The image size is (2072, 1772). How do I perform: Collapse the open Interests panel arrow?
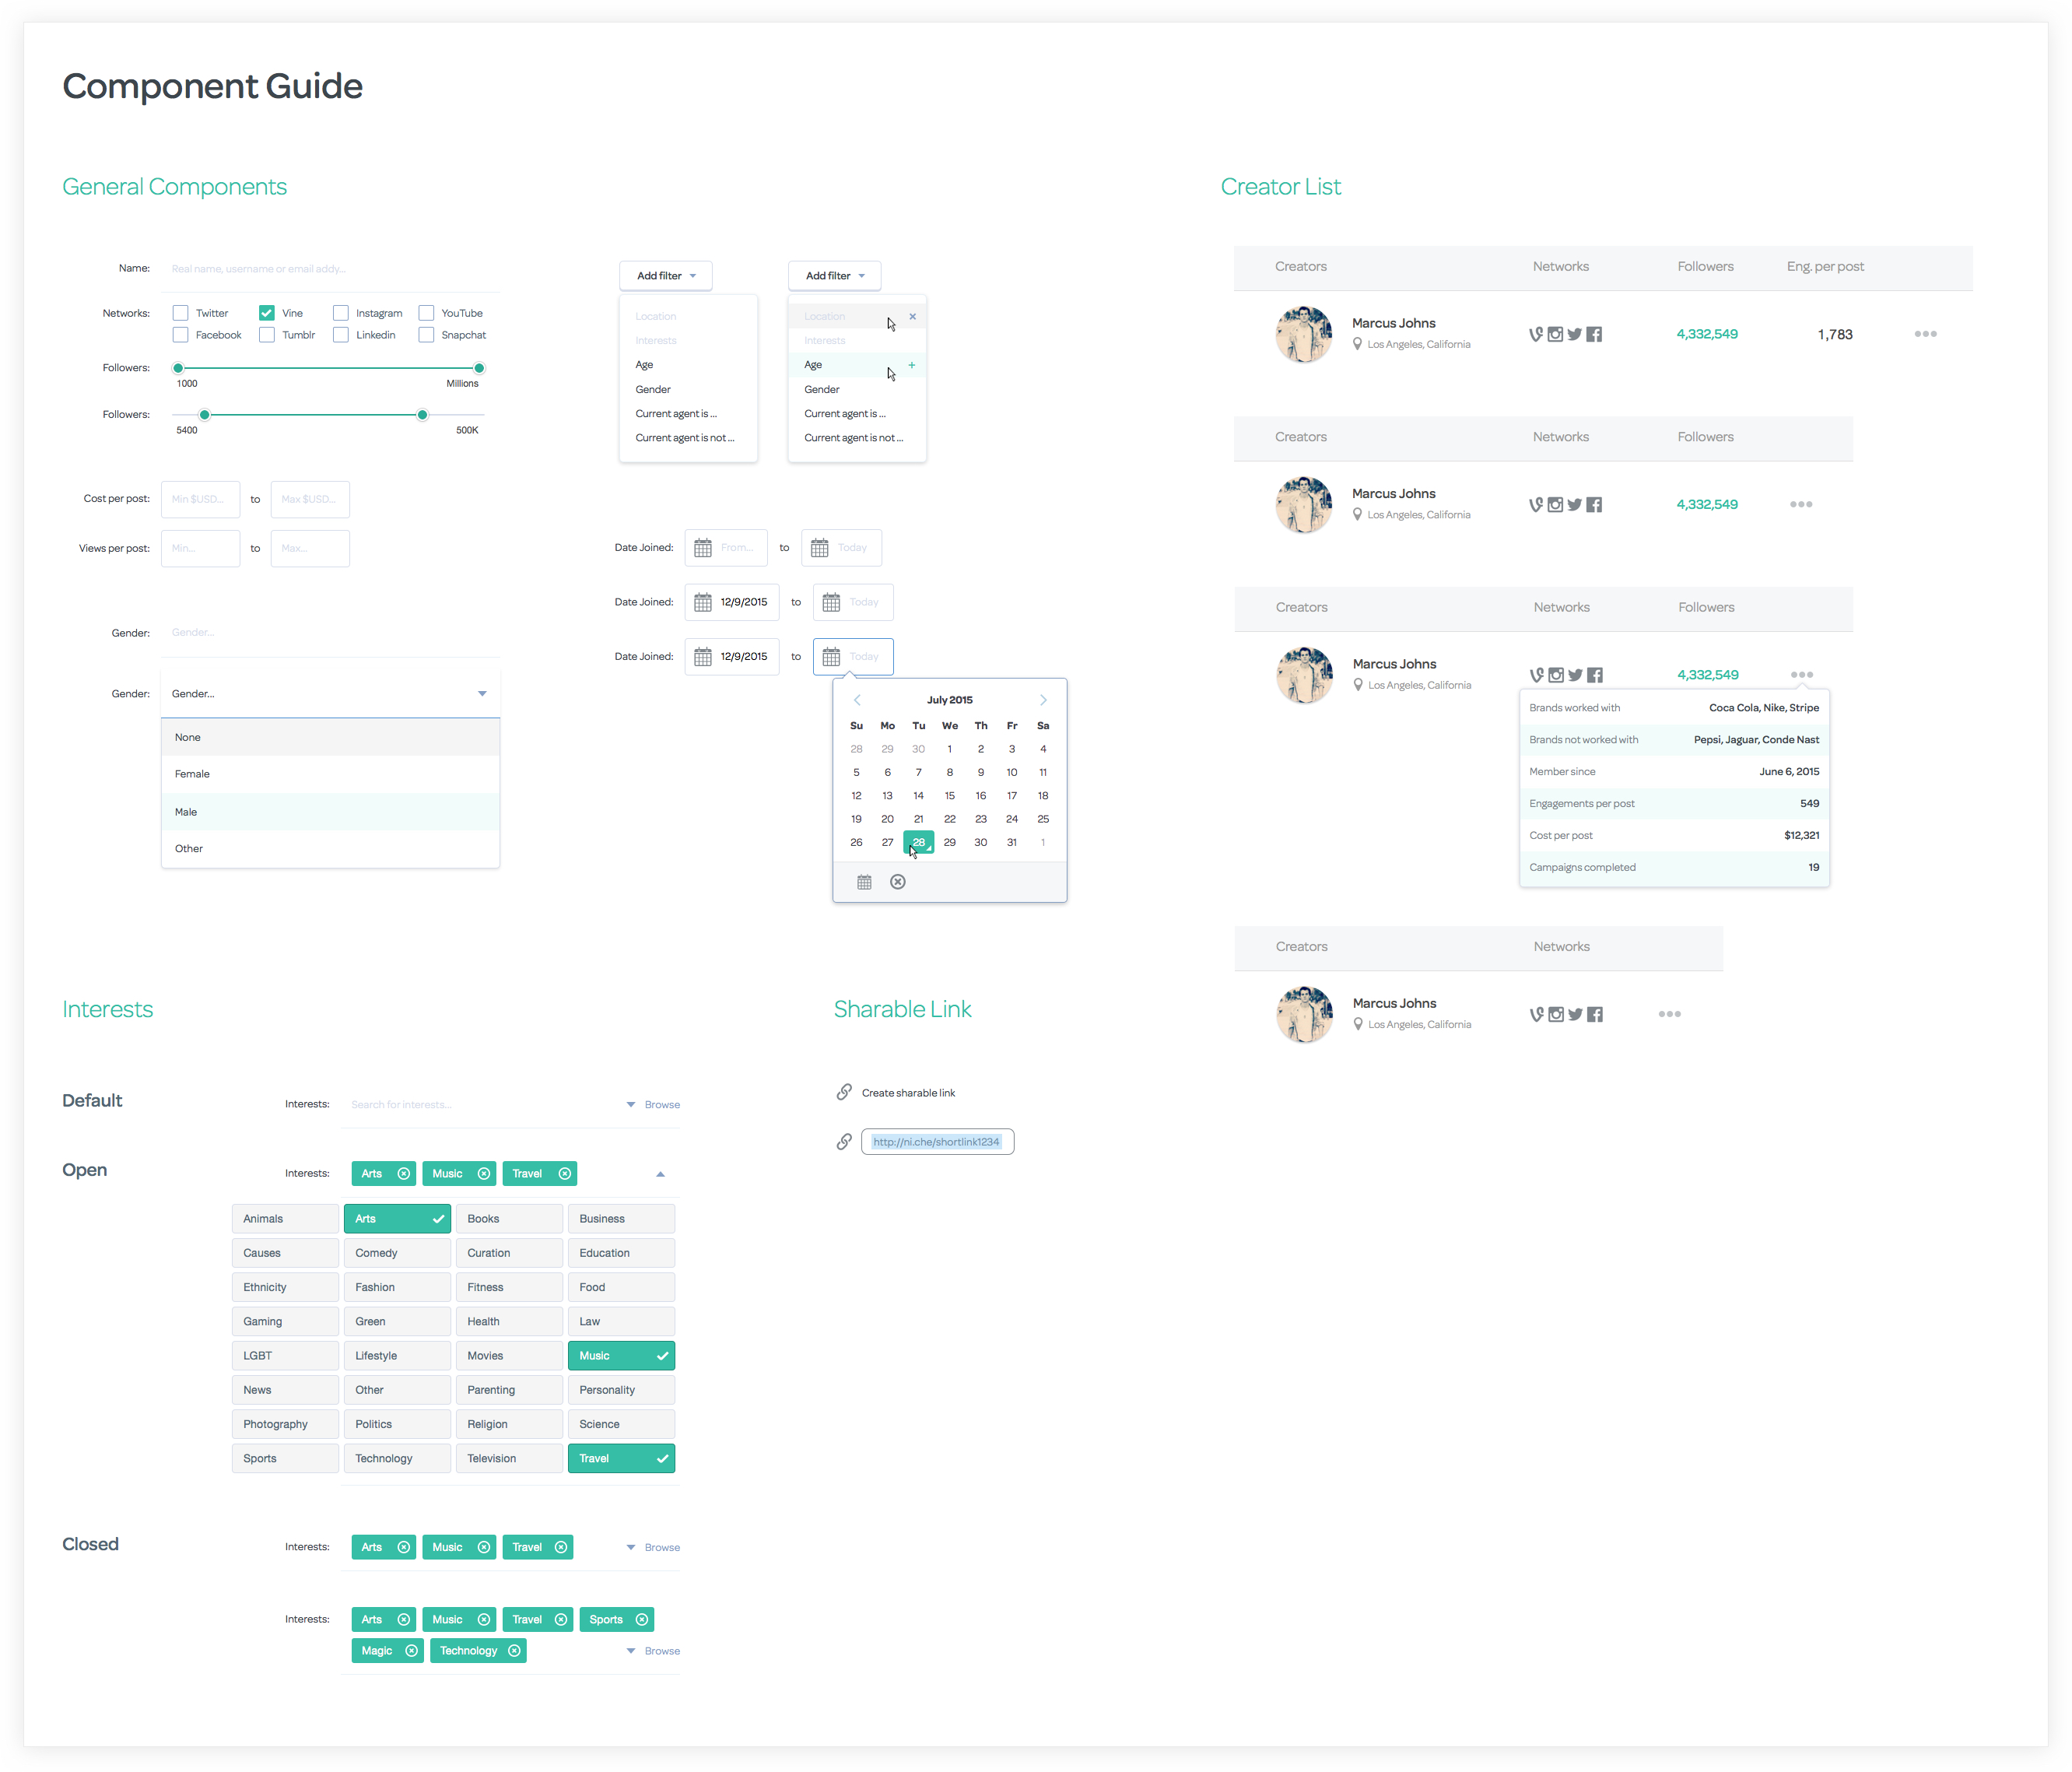(660, 1174)
